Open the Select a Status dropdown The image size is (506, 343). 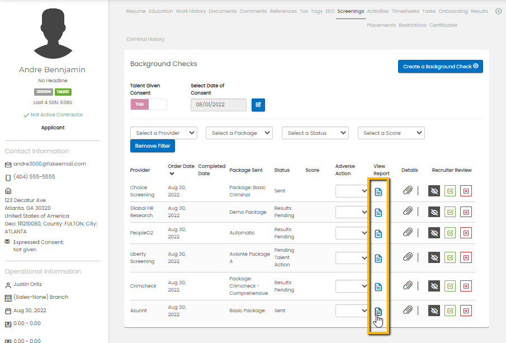pyautogui.click(x=315, y=133)
